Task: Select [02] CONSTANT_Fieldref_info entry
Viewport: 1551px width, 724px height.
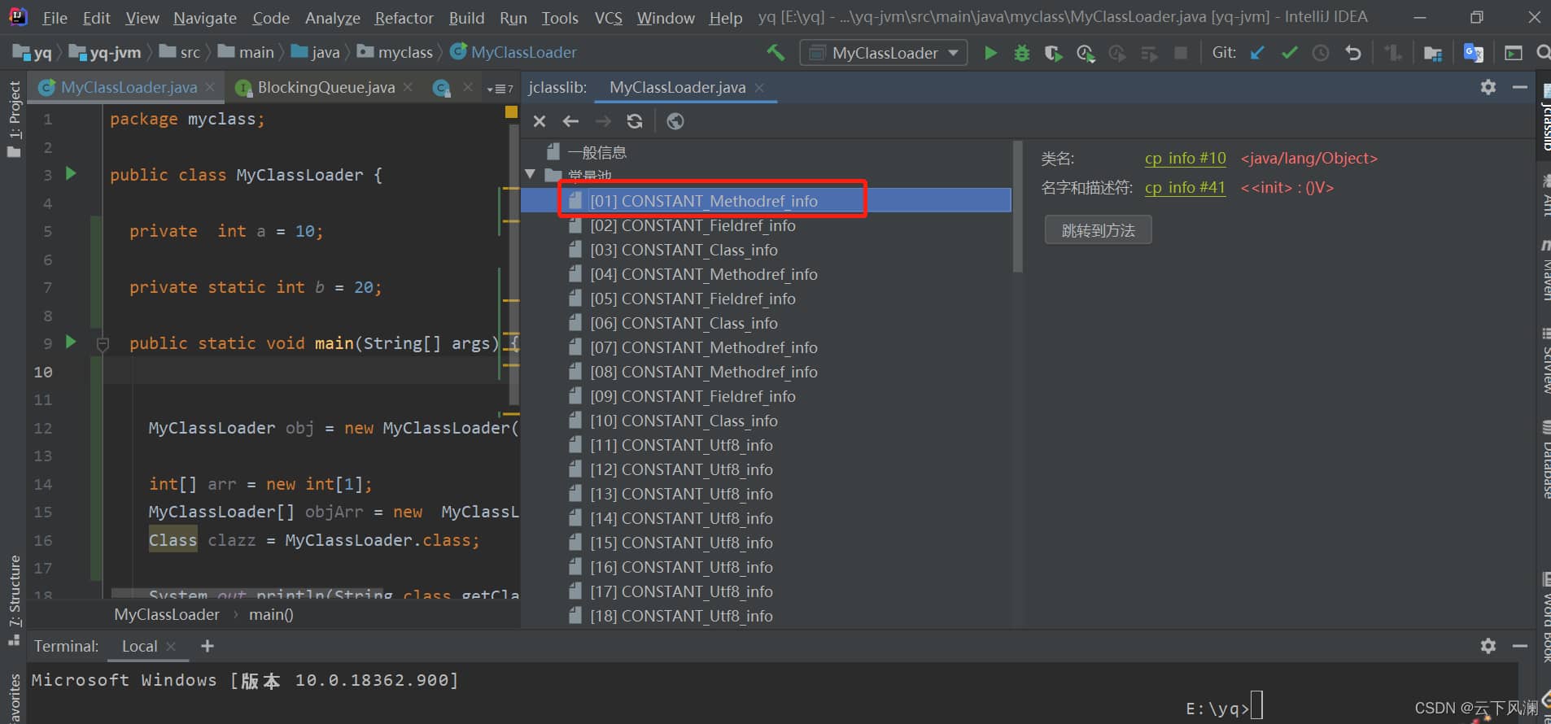Action: point(692,225)
